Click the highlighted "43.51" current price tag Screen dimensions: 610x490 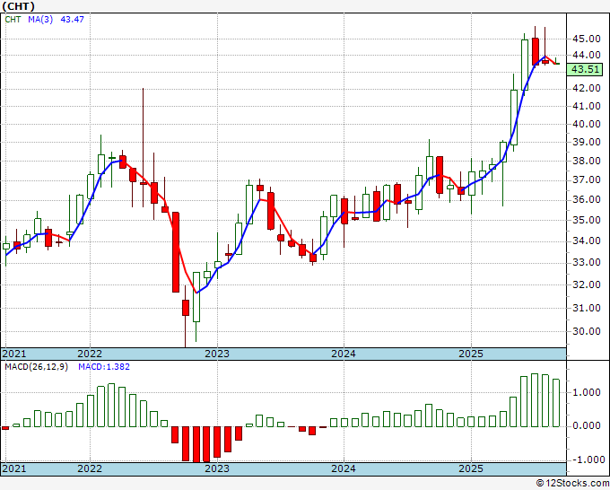point(585,70)
